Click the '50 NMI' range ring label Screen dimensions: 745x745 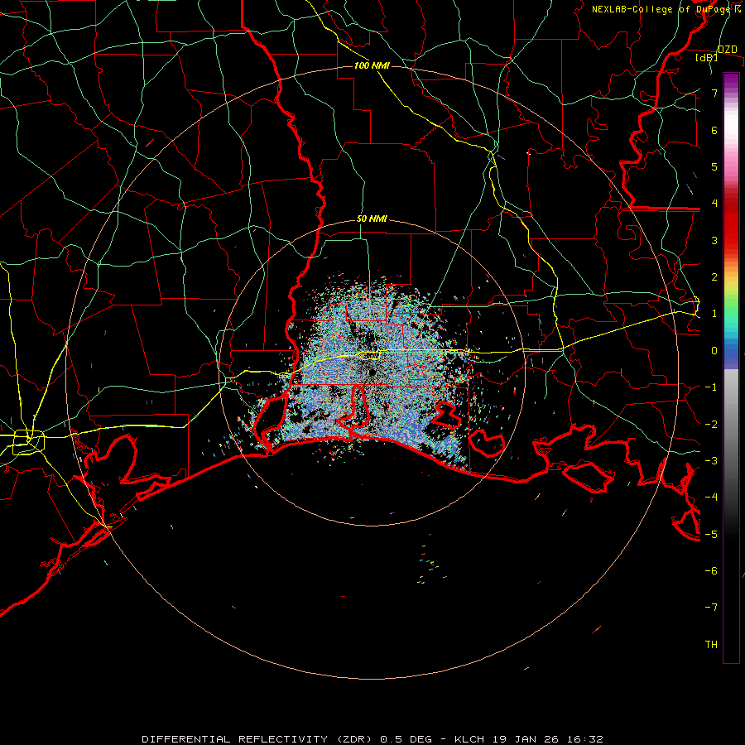tap(372, 219)
